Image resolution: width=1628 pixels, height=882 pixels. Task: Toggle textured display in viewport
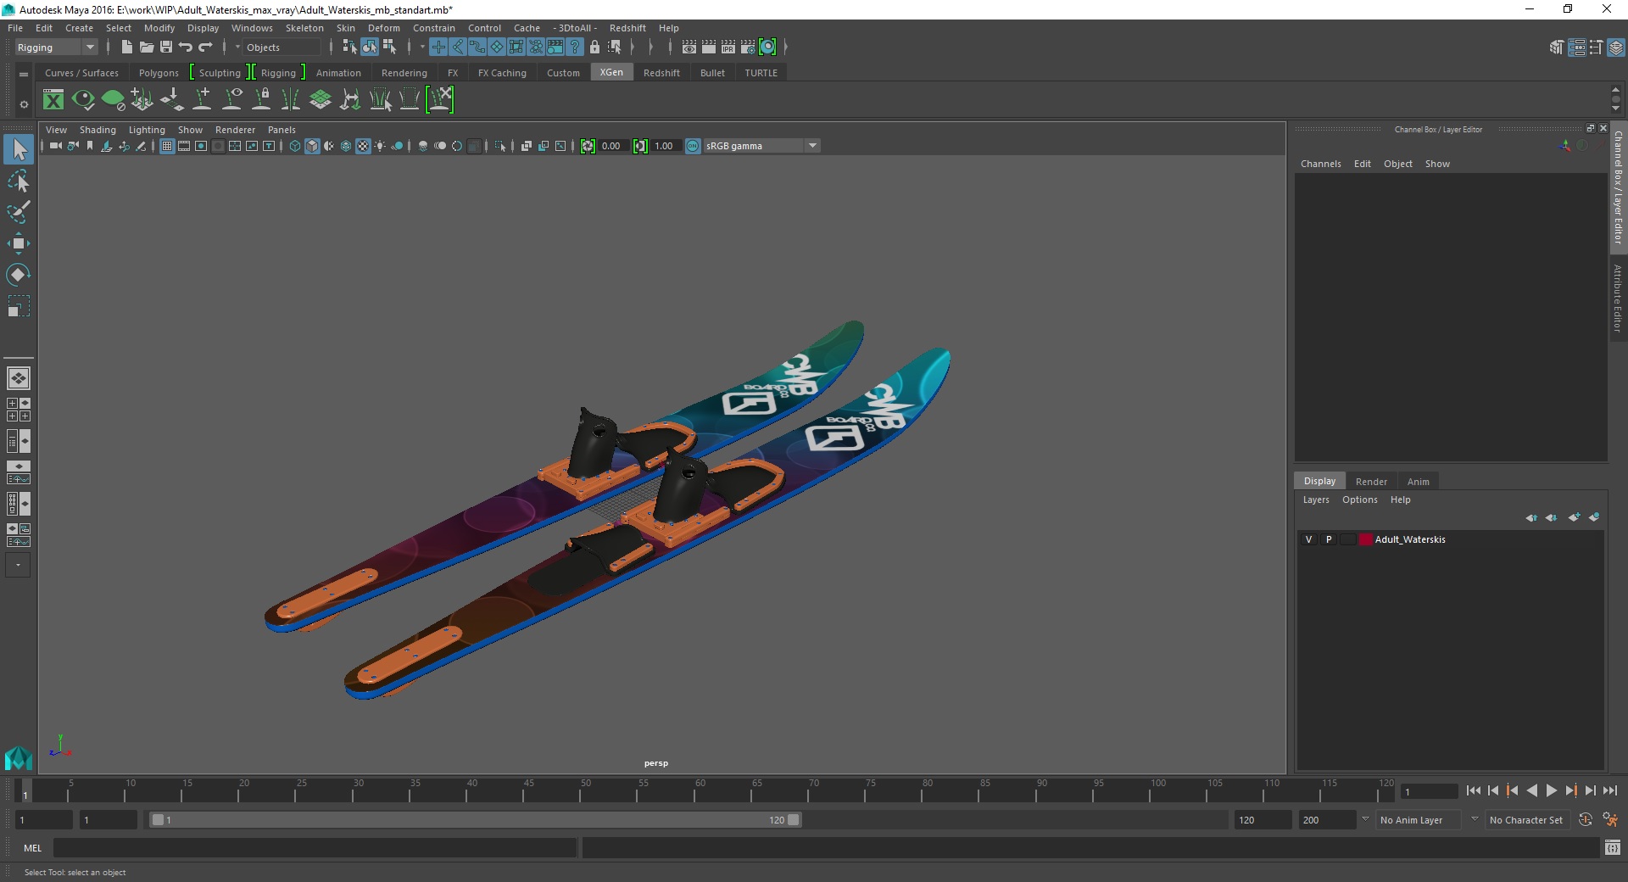pyautogui.click(x=363, y=146)
